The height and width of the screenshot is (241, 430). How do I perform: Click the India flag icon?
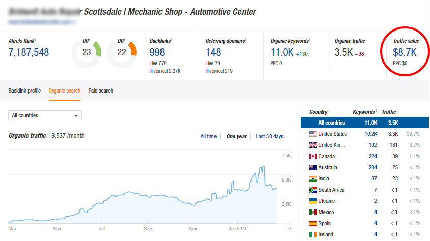point(313,178)
